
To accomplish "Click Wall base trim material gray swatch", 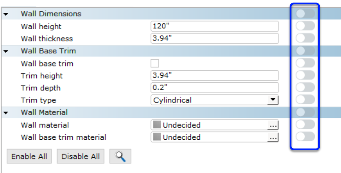I will (x=157, y=137).
